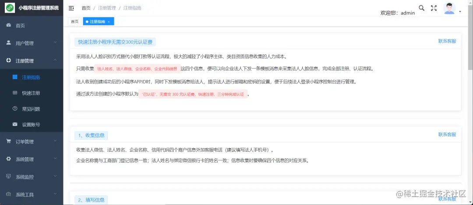Click the 欢迎您：admin greeting text
The width and height of the screenshot is (473, 205).
[398, 13]
